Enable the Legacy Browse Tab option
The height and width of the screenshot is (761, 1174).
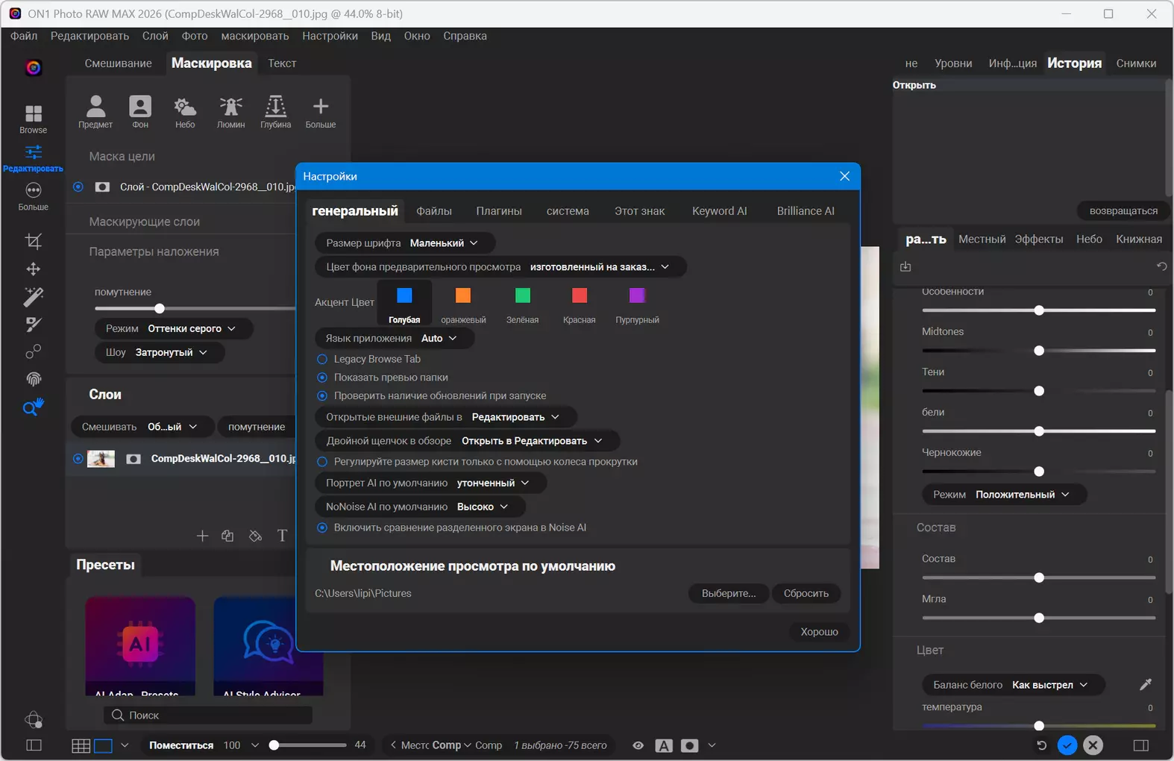[x=322, y=359]
